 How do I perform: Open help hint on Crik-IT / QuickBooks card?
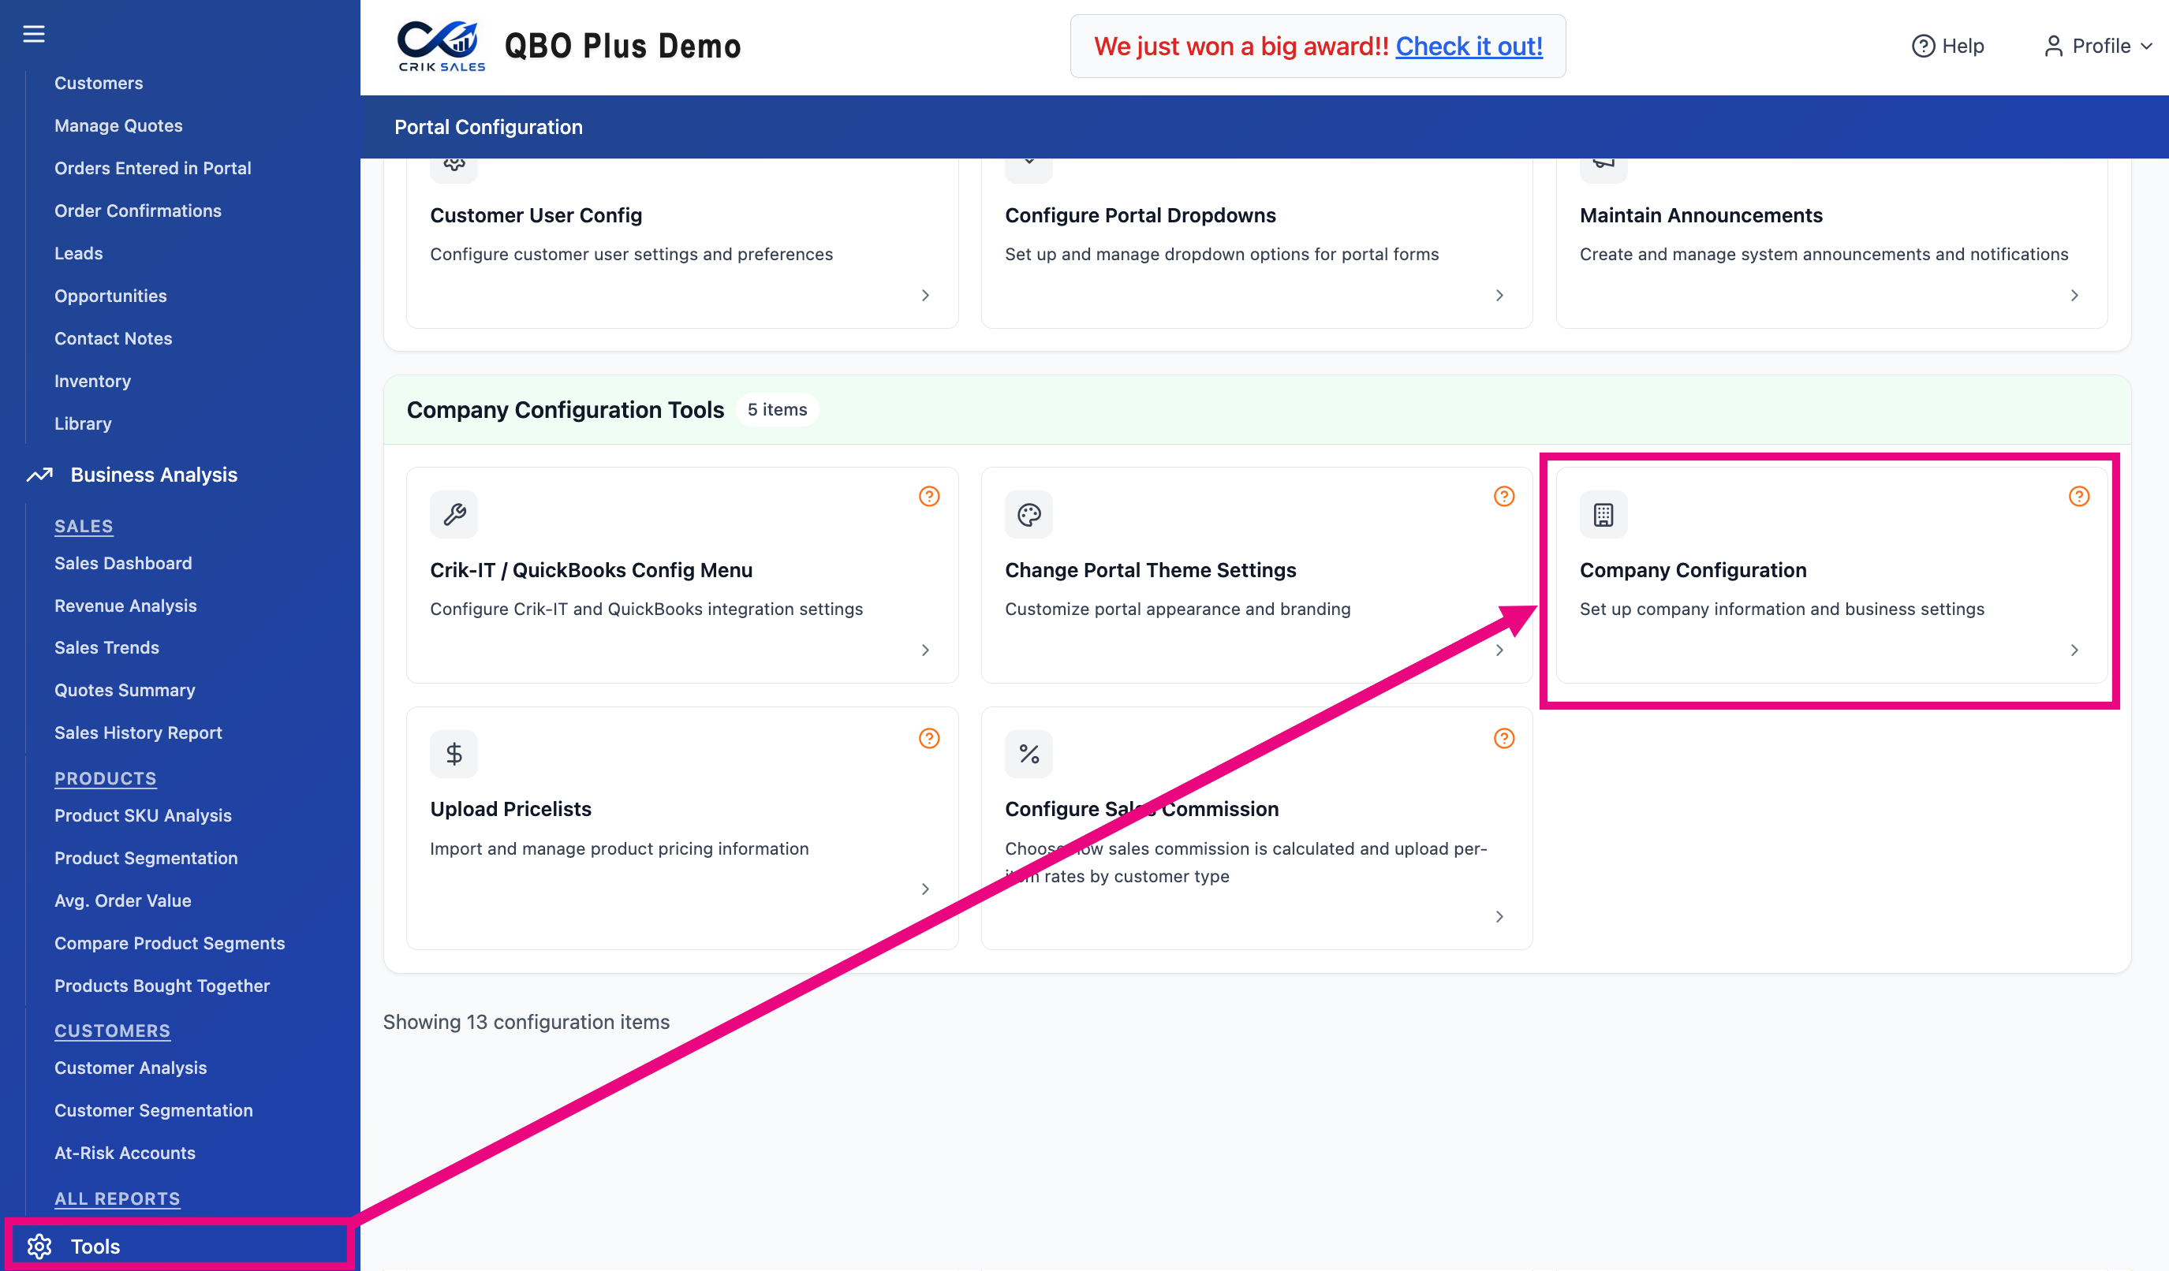click(x=928, y=497)
